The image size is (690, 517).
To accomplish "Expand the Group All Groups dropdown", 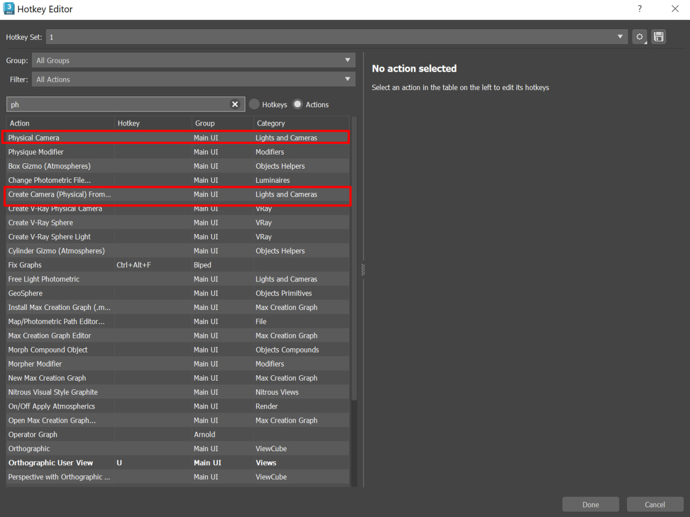I will click(x=194, y=60).
